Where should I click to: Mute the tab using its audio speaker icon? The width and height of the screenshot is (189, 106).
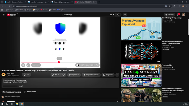(93, 2)
